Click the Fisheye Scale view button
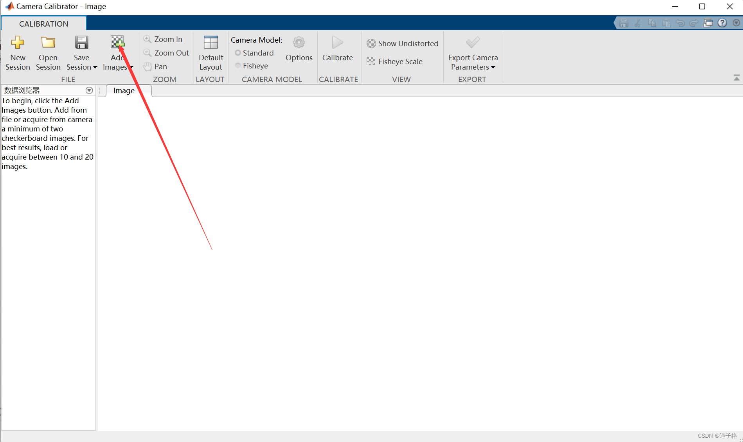The image size is (743, 442). (x=395, y=61)
